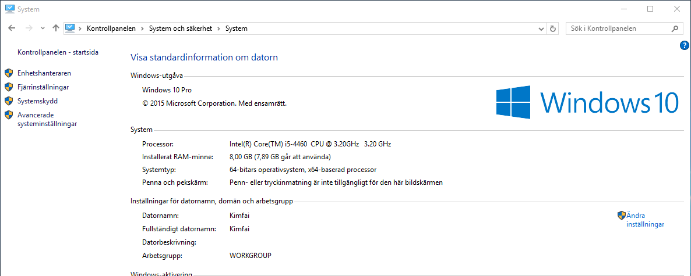This screenshot has height=276, width=691.
Task: Click the processor value Intel(R) Core(TM) i5-4460
Action: tap(310, 144)
